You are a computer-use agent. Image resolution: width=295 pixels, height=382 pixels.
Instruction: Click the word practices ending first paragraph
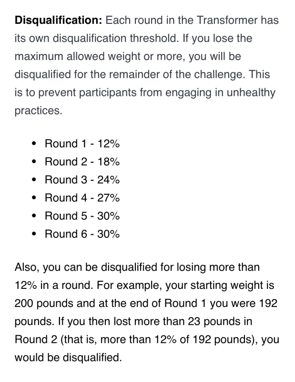coord(38,111)
